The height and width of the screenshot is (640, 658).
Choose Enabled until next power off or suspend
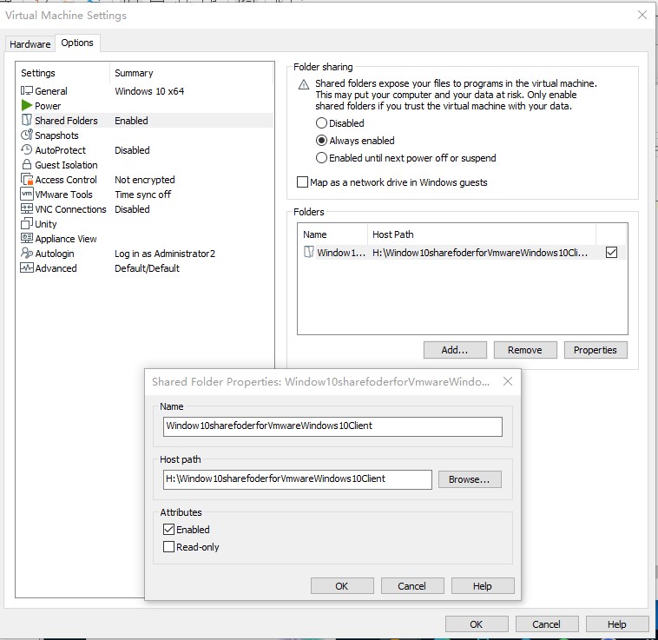click(322, 158)
